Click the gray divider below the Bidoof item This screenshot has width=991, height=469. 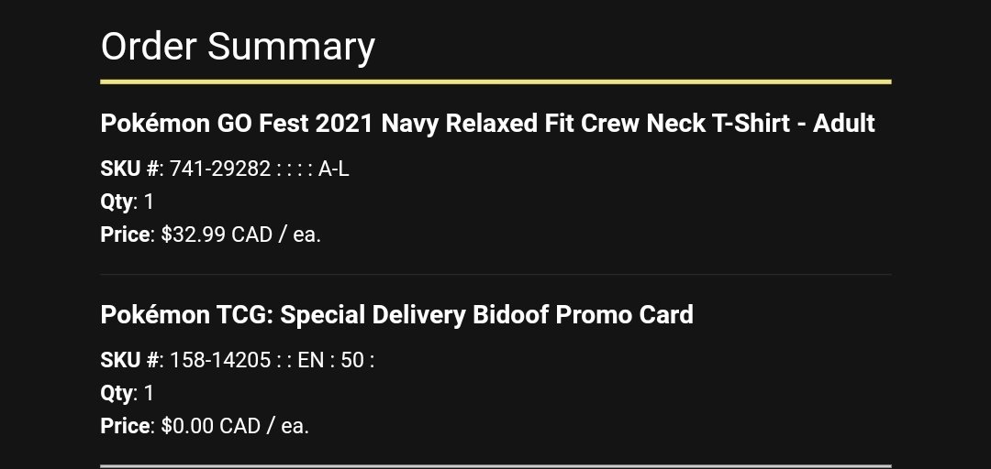pyautogui.click(x=495, y=466)
